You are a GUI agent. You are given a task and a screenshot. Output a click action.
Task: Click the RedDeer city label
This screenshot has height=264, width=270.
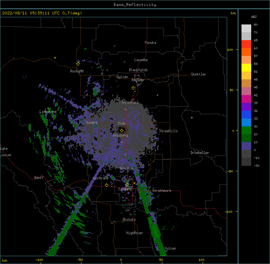[138, 80]
